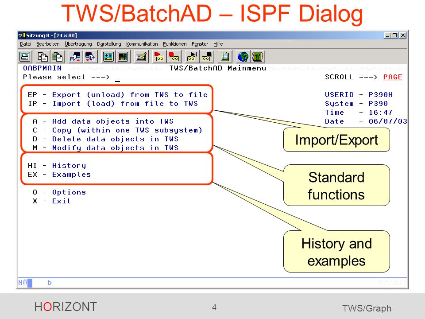
Task: Click the USERID value P390H
Action: click(x=381, y=95)
